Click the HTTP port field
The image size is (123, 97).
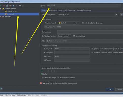pos(72,49)
